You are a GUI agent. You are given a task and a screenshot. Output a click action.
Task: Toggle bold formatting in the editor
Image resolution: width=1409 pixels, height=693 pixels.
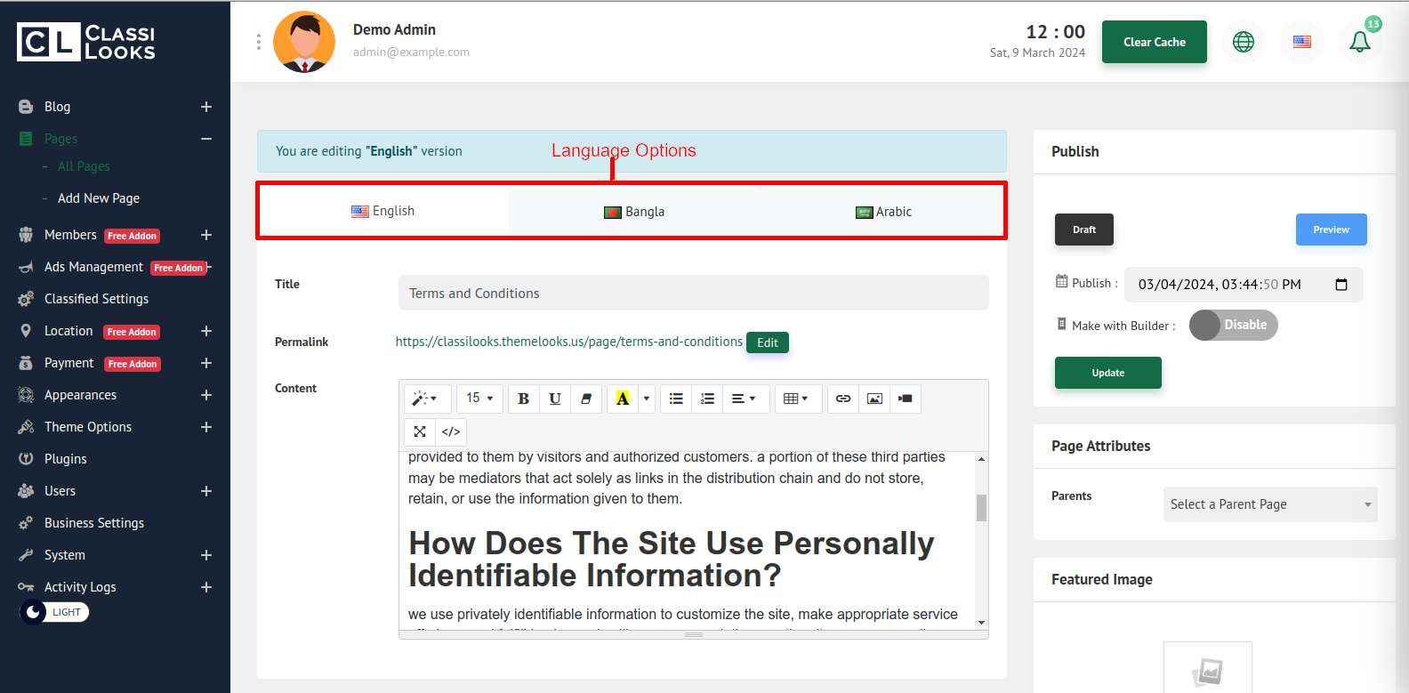click(523, 399)
